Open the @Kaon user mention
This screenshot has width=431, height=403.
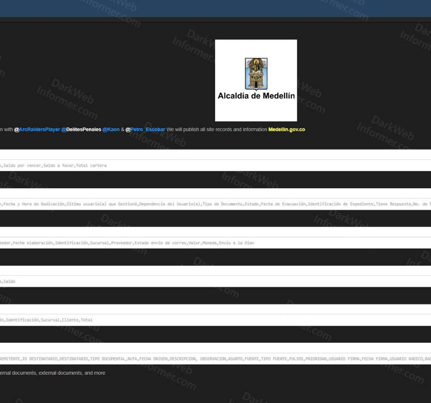pyautogui.click(x=111, y=129)
